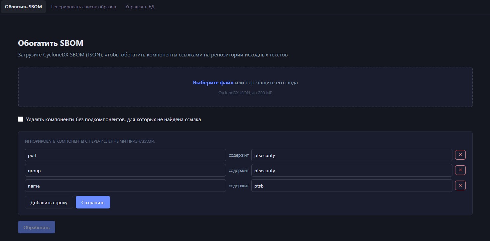490x241 pixels.
Task: Click the Добавить строку button
Action: click(x=49, y=202)
